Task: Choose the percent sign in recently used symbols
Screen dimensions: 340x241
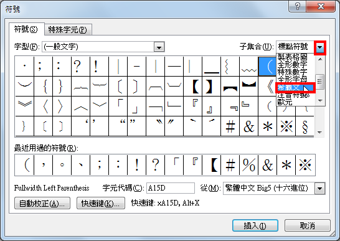Action: point(248,165)
